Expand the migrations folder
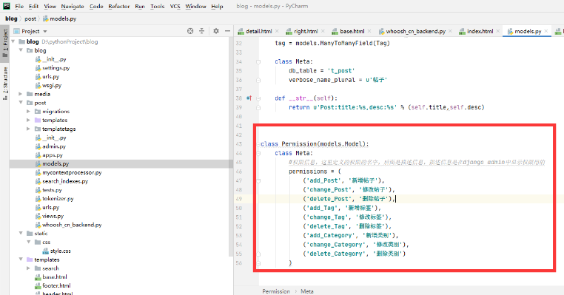 click(28, 112)
